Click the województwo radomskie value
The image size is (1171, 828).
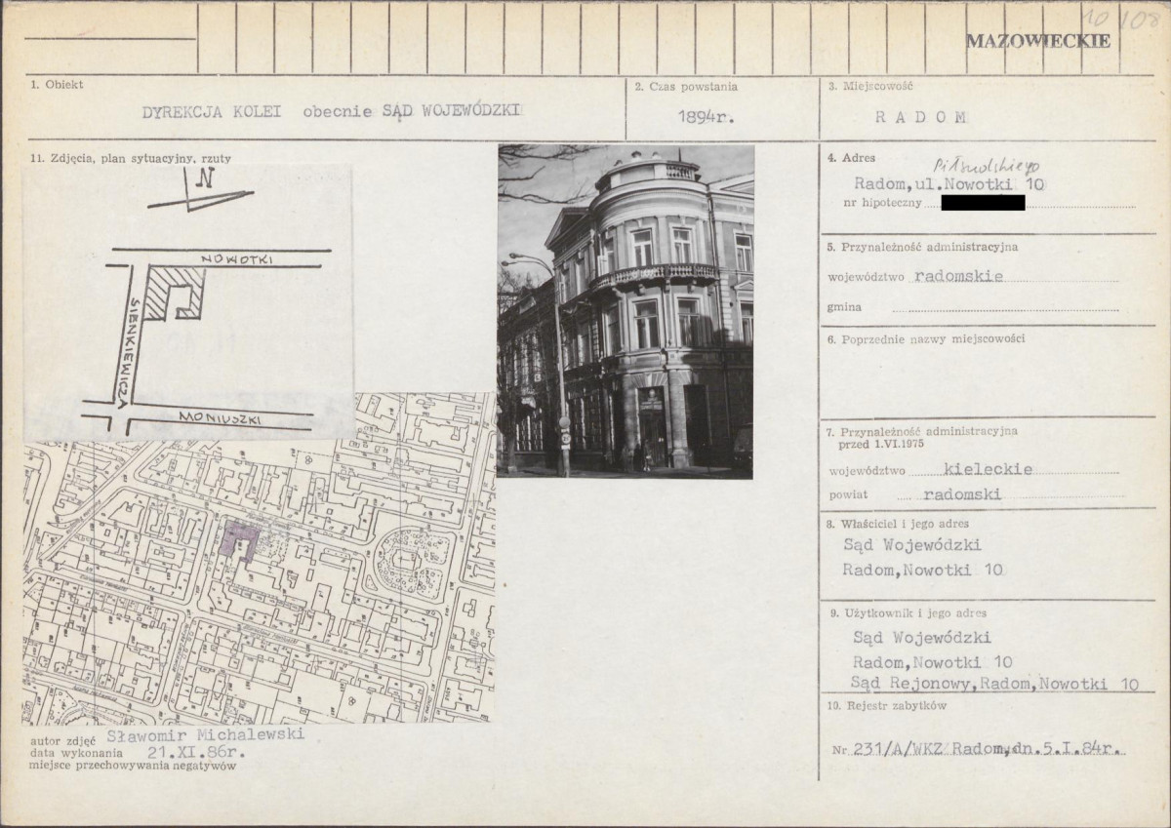(x=959, y=276)
